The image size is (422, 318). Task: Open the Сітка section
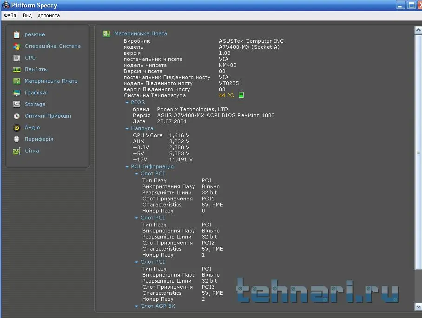32,151
